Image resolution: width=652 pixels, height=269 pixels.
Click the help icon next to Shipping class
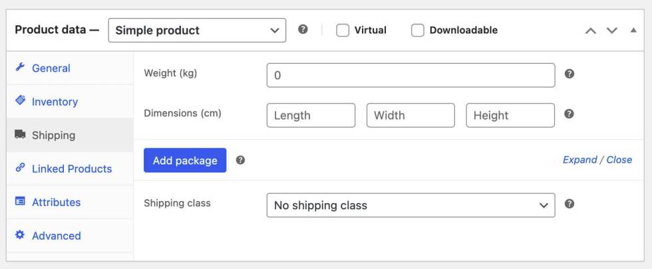tap(569, 204)
